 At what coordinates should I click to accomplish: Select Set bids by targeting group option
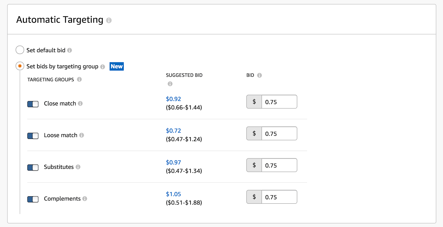(x=20, y=66)
